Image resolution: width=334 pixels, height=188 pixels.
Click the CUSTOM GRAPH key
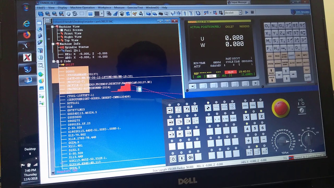pos(285,63)
